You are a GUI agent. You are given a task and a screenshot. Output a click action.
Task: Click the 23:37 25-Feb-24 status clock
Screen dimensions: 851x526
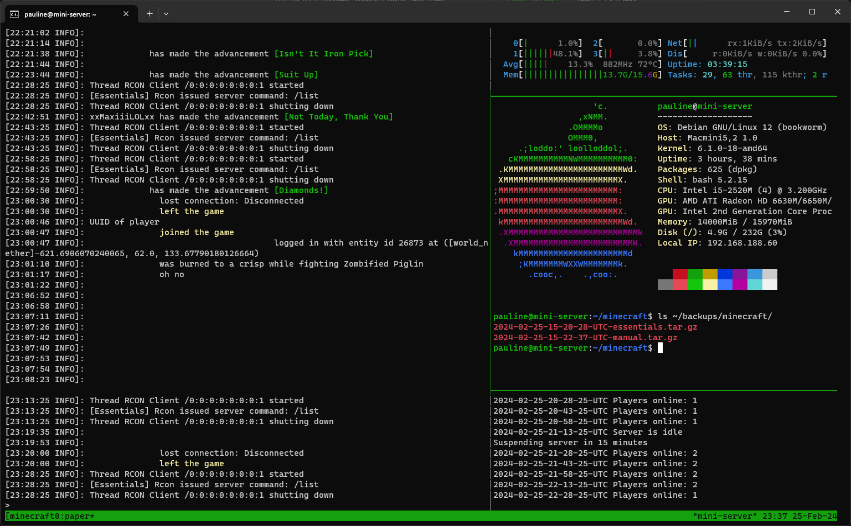click(x=800, y=516)
